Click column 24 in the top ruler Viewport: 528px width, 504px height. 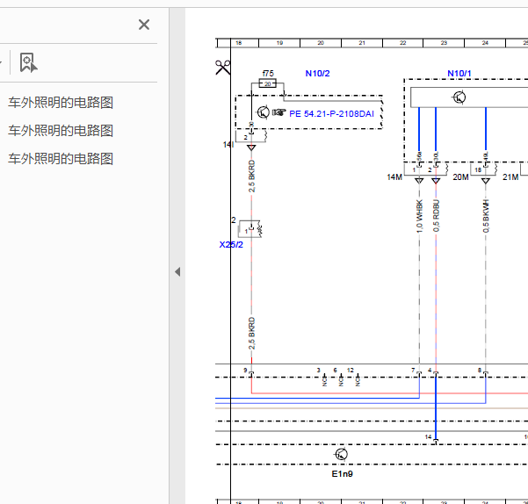pos(485,43)
